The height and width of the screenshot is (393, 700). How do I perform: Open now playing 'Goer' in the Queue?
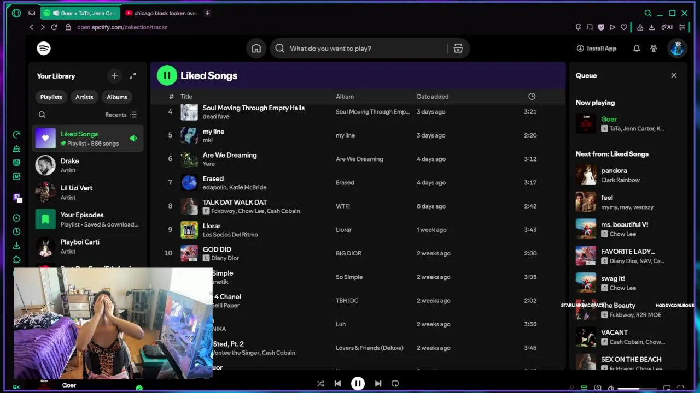click(627, 123)
